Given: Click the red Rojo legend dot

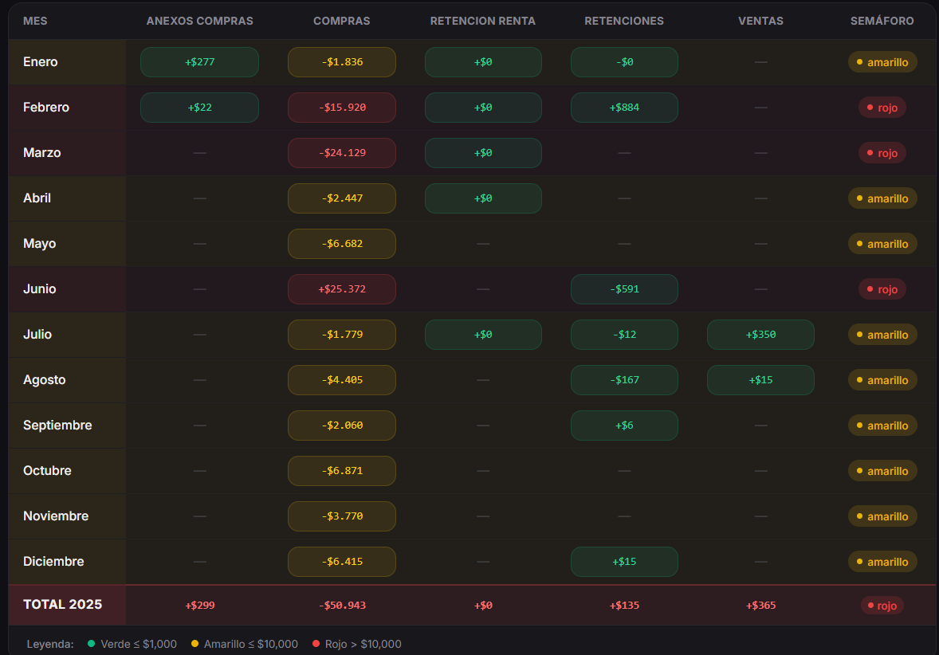Looking at the screenshot, I should click(x=316, y=644).
